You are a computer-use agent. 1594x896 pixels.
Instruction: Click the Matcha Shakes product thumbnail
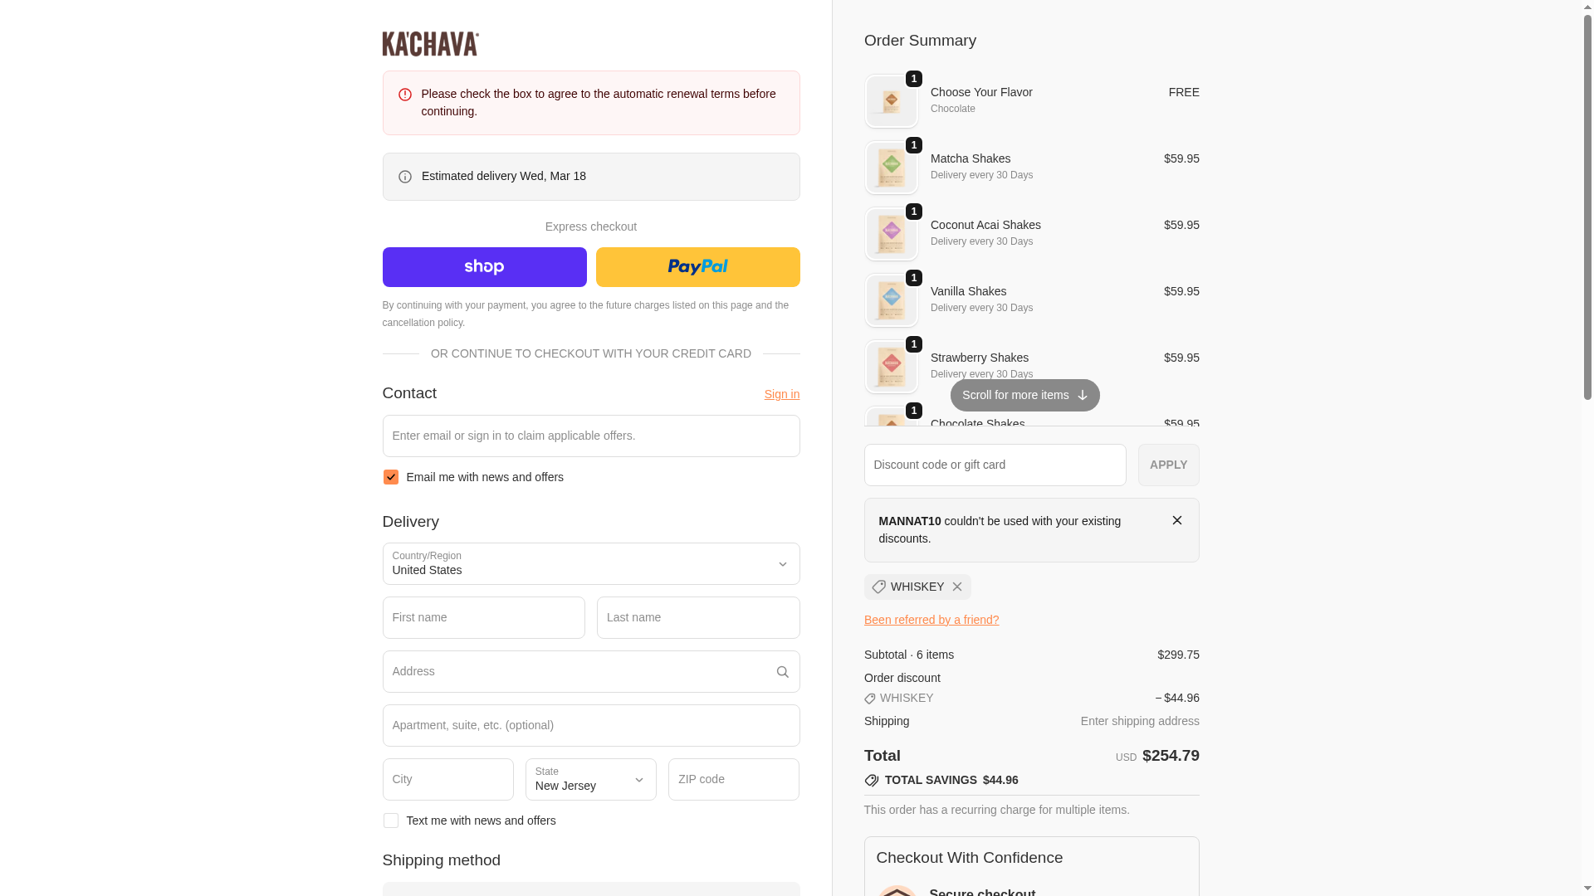click(x=891, y=168)
